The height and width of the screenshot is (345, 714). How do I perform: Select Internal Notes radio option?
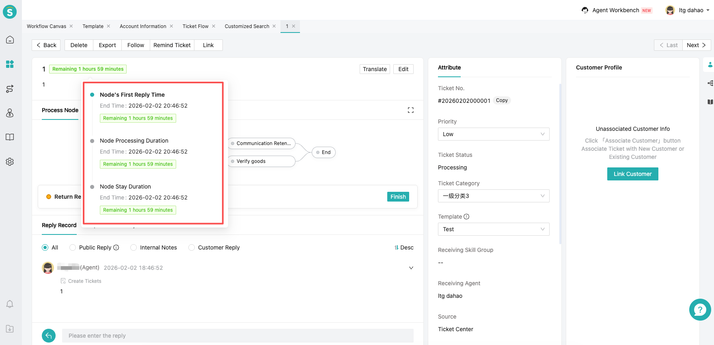tap(134, 247)
